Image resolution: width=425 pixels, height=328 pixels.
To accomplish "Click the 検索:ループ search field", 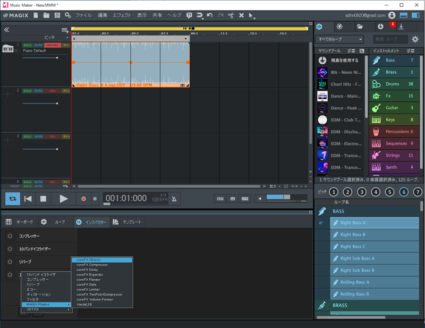I will [x=390, y=39].
